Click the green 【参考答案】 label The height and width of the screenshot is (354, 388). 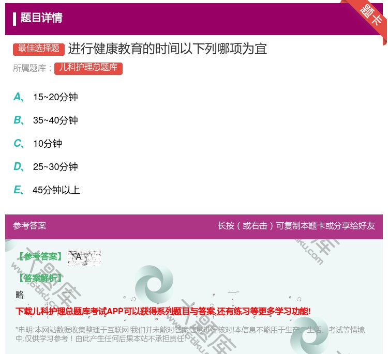(x=39, y=257)
